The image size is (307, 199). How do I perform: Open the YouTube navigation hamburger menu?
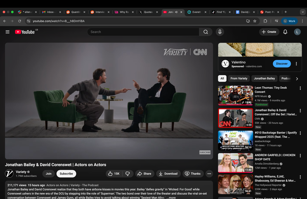[7, 32]
